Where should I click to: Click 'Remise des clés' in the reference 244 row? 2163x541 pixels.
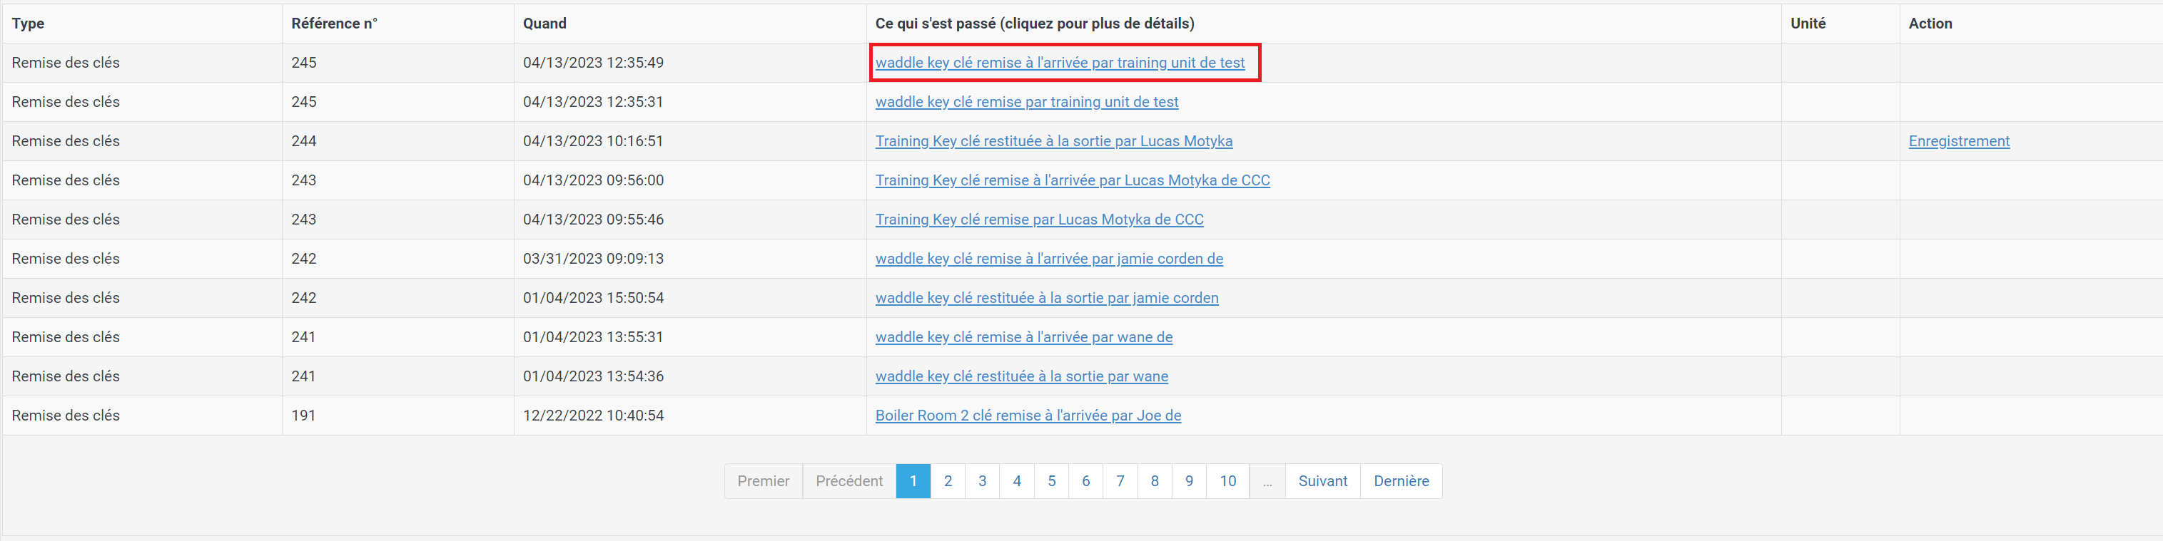pos(66,141)
